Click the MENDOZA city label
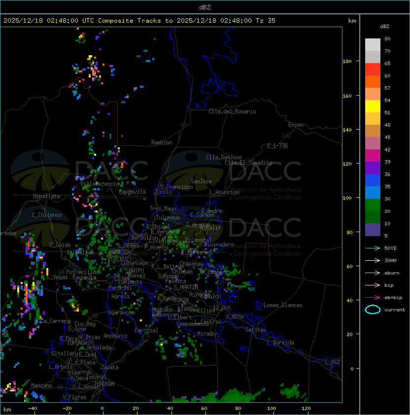The height and width of the screenshot is (415, 410). coord(120,252)
